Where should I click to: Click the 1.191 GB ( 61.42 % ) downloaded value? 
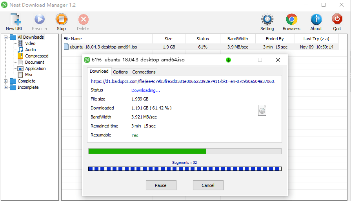coord(151,108)
